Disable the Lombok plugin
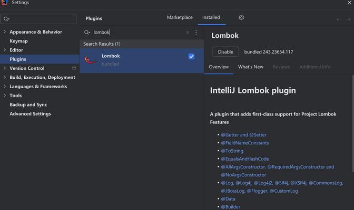Viewport: 354px width, 210px height. [225, 52]
